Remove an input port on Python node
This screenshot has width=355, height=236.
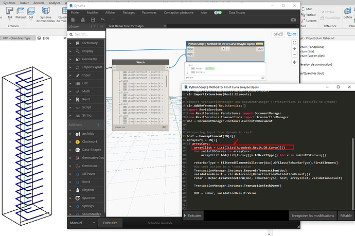(x=228, y=49)
